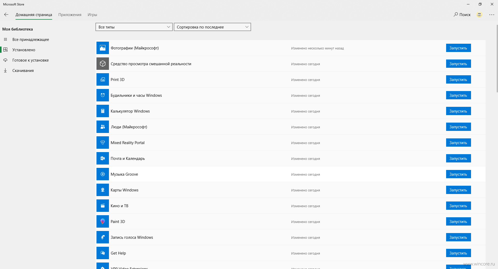Open the three-dots more menu
The image size is (498, 269).
pos(492,15)
